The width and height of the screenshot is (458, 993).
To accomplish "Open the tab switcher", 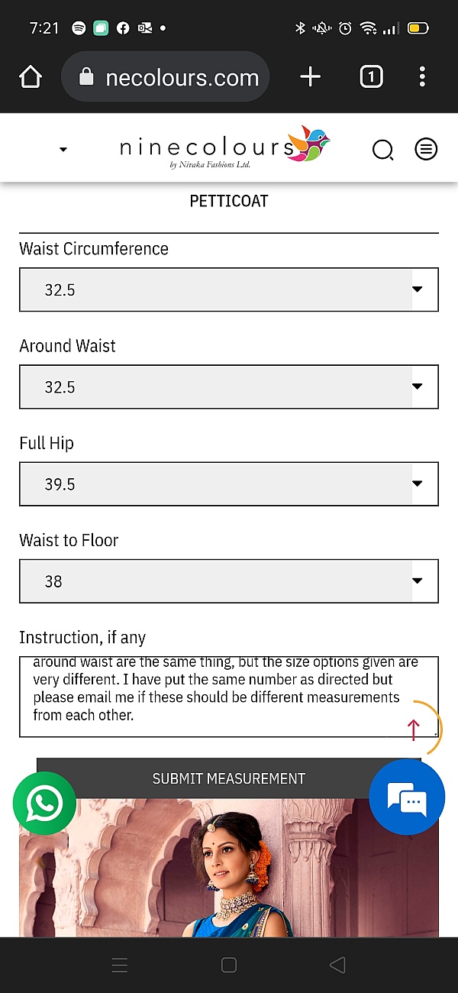I will pyautogui.click(x=371, y=76).
